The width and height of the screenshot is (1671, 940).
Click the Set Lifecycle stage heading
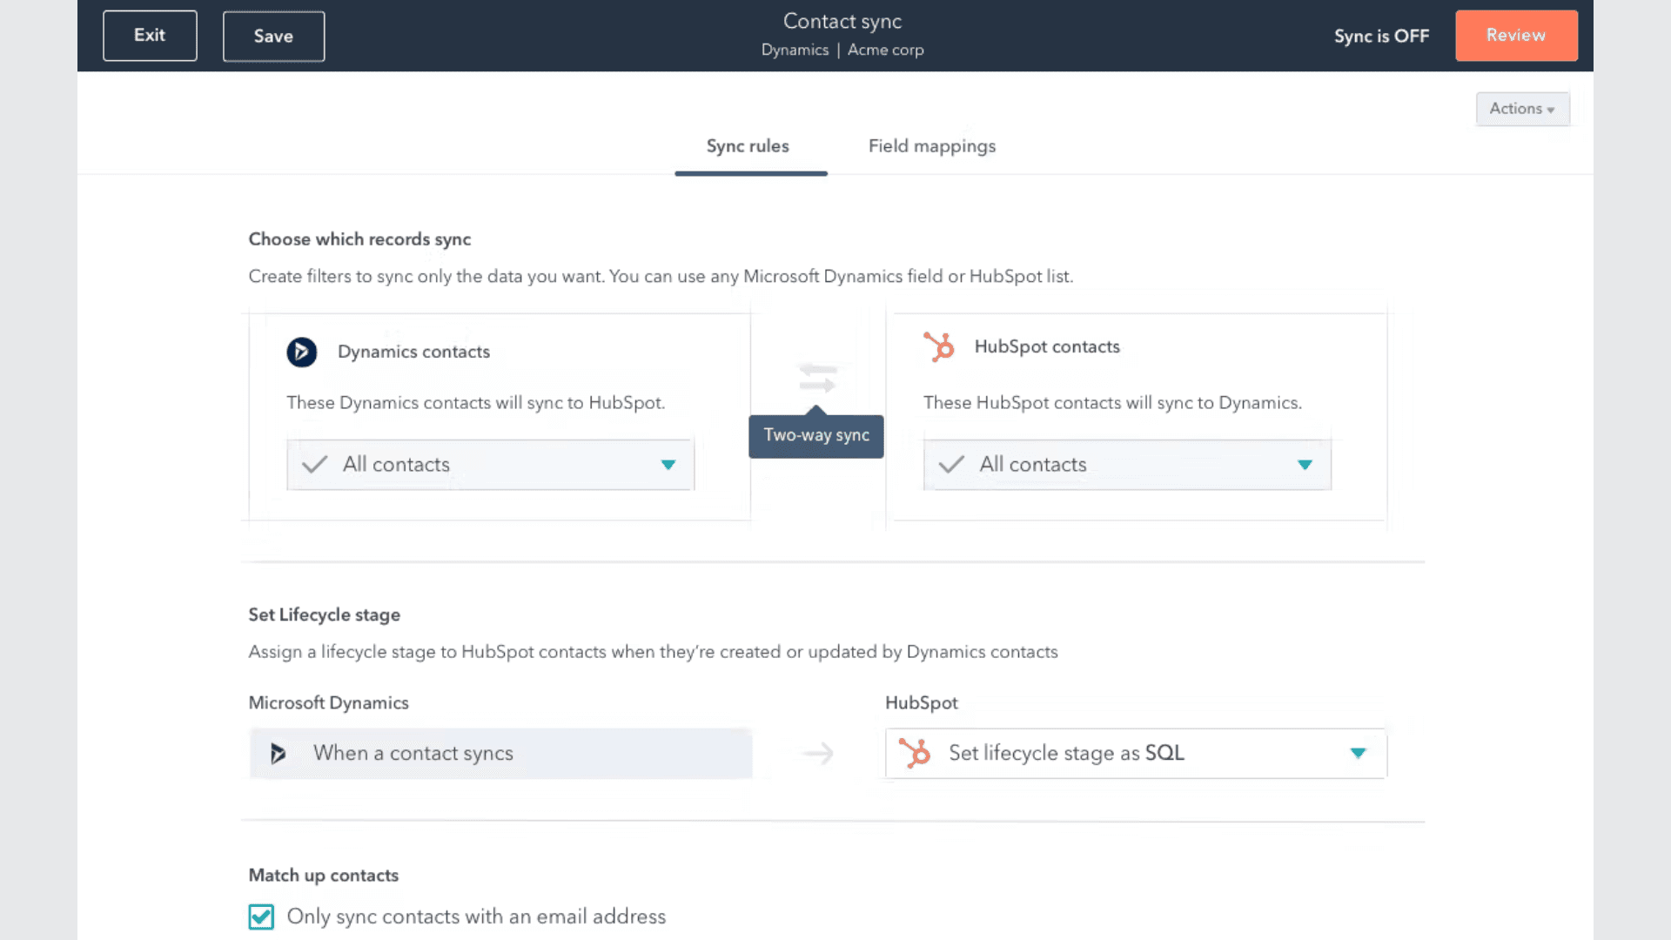click(325, 614)
